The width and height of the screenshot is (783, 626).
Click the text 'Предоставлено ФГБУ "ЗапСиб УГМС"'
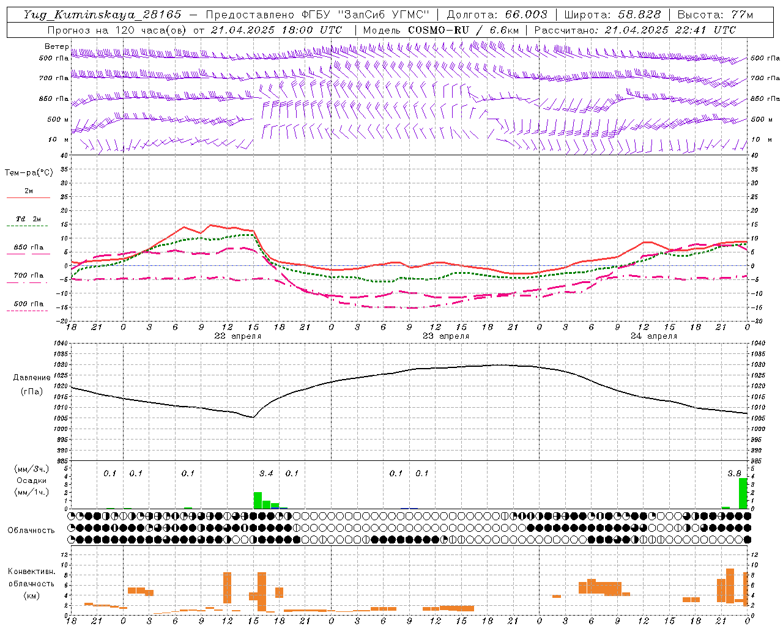pyautogui.click(x=317, y=15)
